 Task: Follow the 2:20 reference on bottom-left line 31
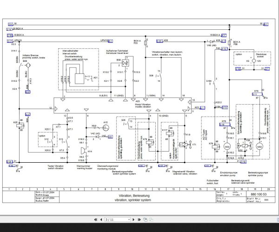[x=10, y=161]
